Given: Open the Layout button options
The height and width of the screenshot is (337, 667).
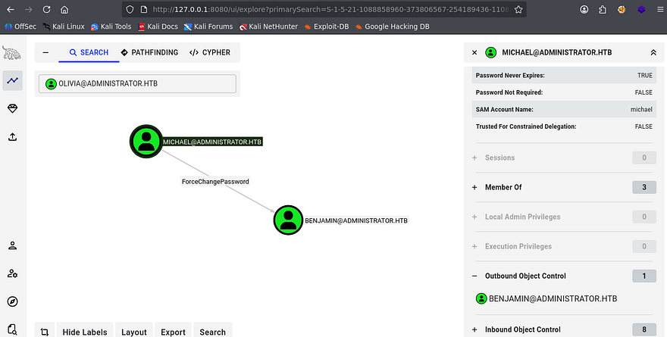Looking at the screenshot, I should tap(134, 332).
